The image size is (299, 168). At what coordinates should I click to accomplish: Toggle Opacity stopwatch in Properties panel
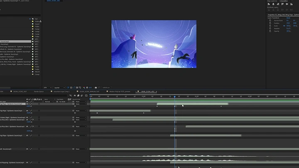point(270,31)
